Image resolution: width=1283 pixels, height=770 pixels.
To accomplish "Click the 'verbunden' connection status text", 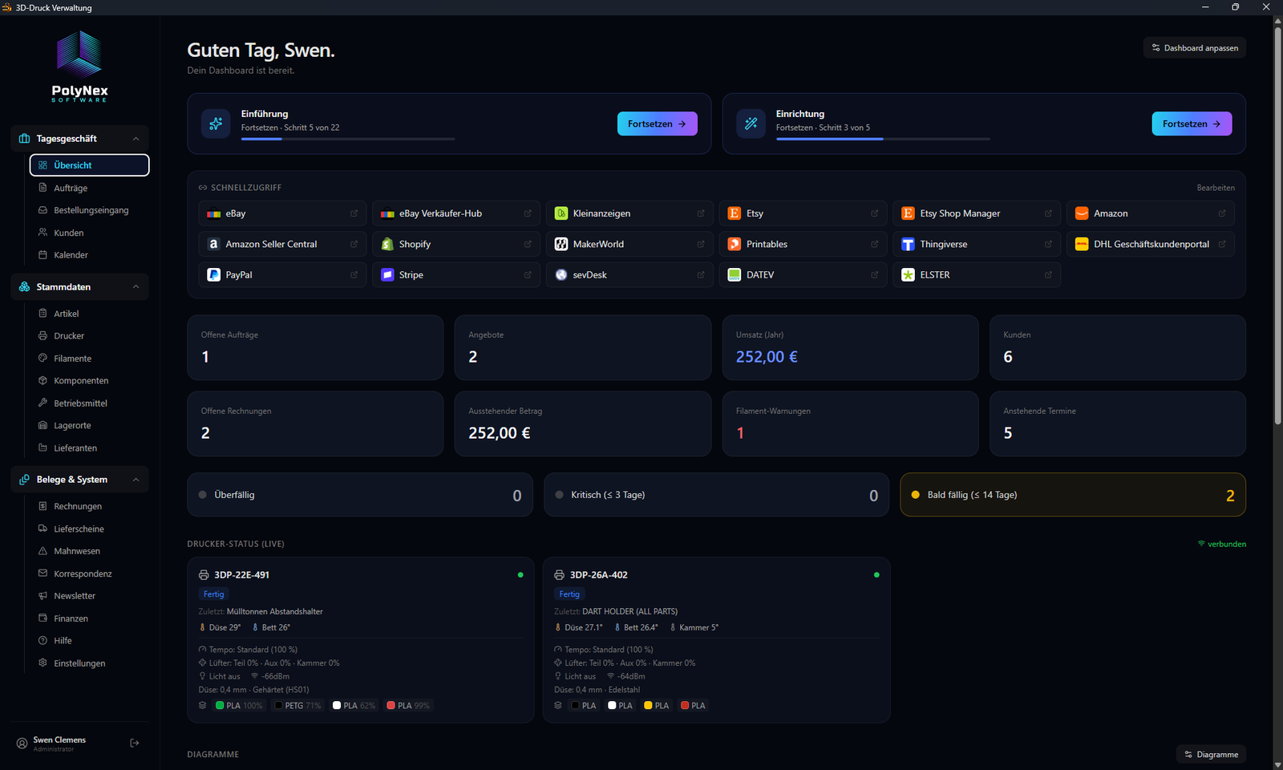I will click(1227, 544).
